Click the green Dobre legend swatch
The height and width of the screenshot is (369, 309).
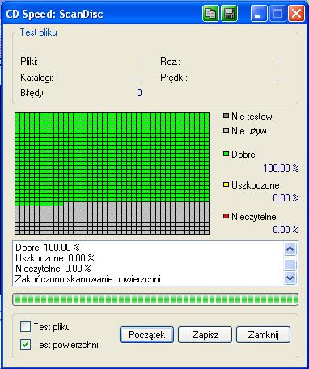click(x=226, y=154)
